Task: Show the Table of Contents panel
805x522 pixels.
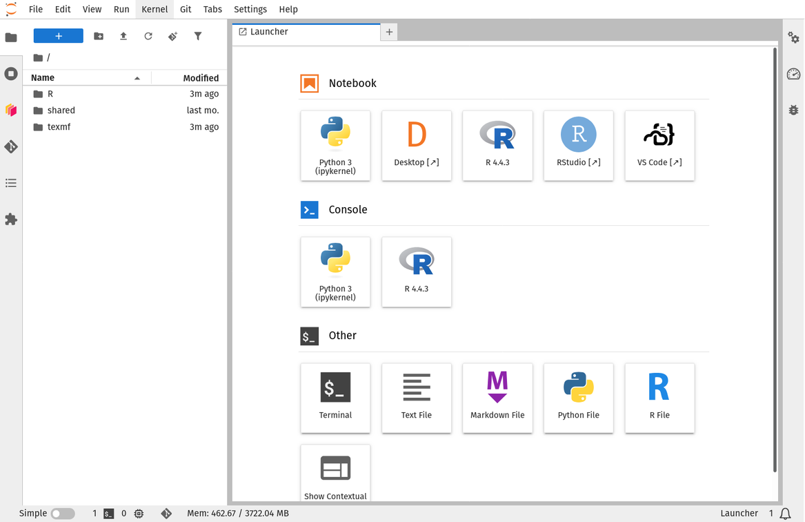Action: coord(11,183)
